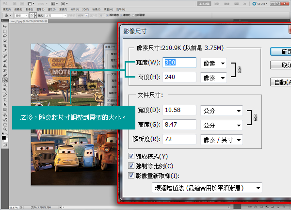Select the History Brush tool
The height and width of the screenshot is (210, 291).
[x=5, y=70]
